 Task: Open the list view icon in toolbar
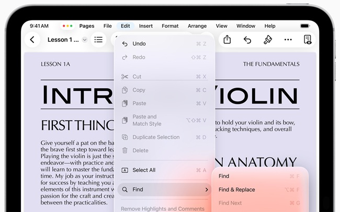coord(98,40)
